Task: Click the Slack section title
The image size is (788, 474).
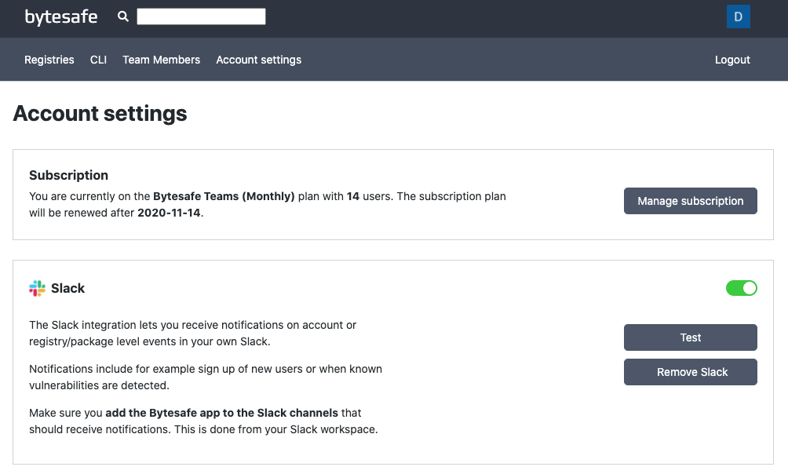Action: tap(67, 288)
